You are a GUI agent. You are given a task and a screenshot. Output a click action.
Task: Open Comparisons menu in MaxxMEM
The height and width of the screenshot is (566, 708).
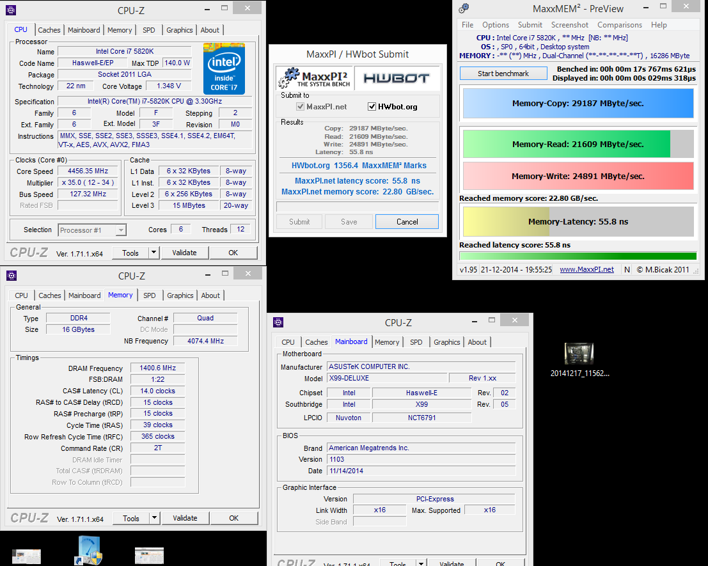point(620,25)
